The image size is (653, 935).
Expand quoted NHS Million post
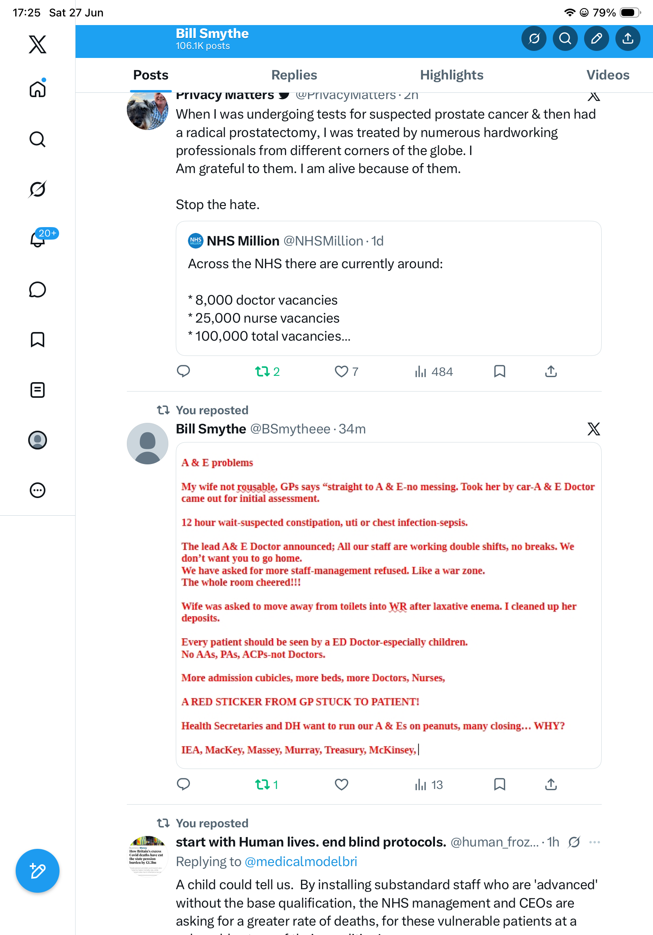coord(388,288)
